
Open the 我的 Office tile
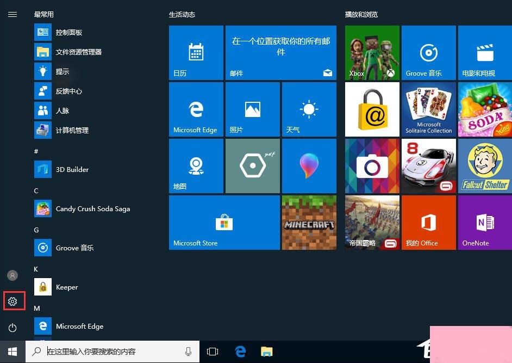tap(428, 223)
